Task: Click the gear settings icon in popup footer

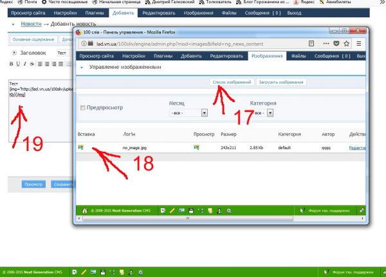Action: tap(229, 211)
